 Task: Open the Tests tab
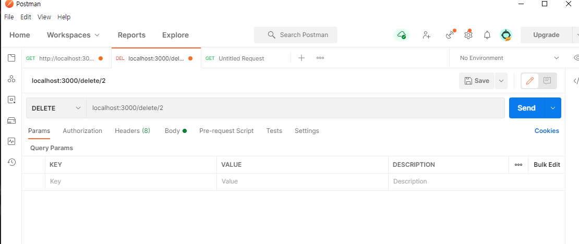274,131
